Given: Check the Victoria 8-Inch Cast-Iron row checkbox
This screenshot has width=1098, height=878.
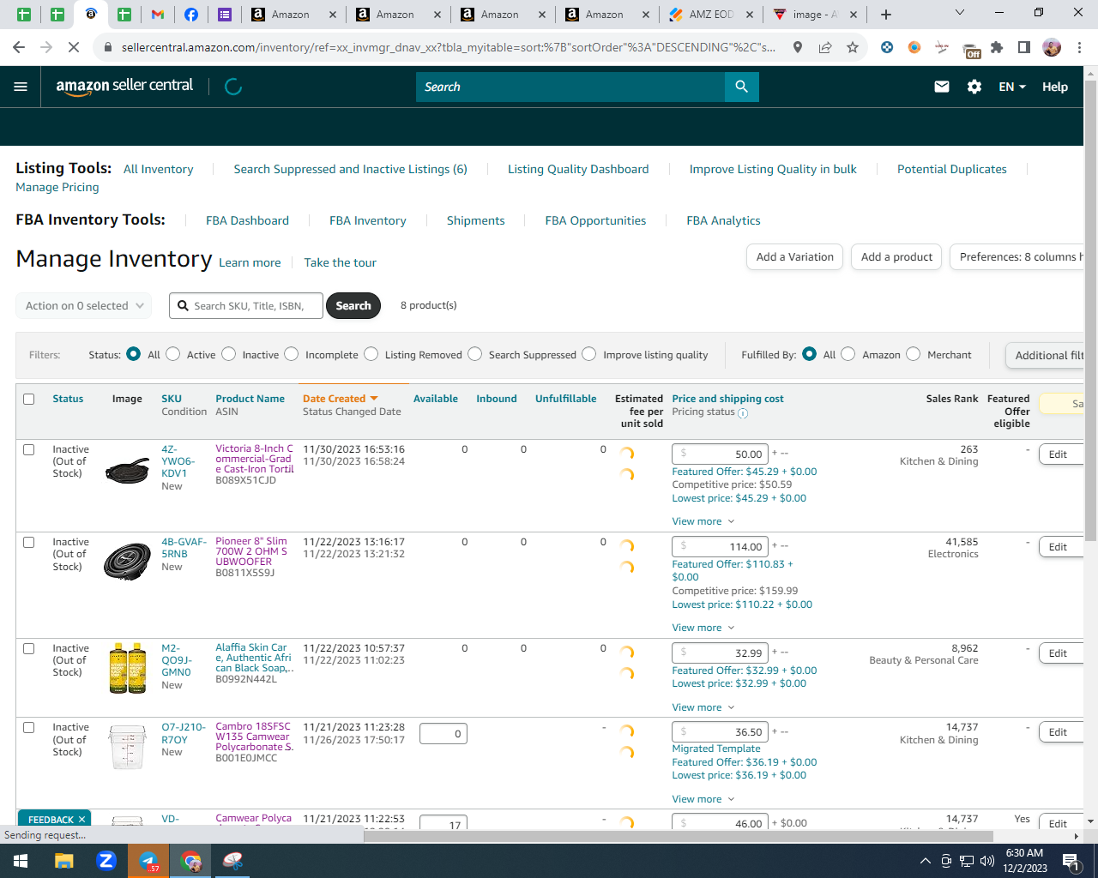Looking at the screenshot, I should click(x=28, y=449).
